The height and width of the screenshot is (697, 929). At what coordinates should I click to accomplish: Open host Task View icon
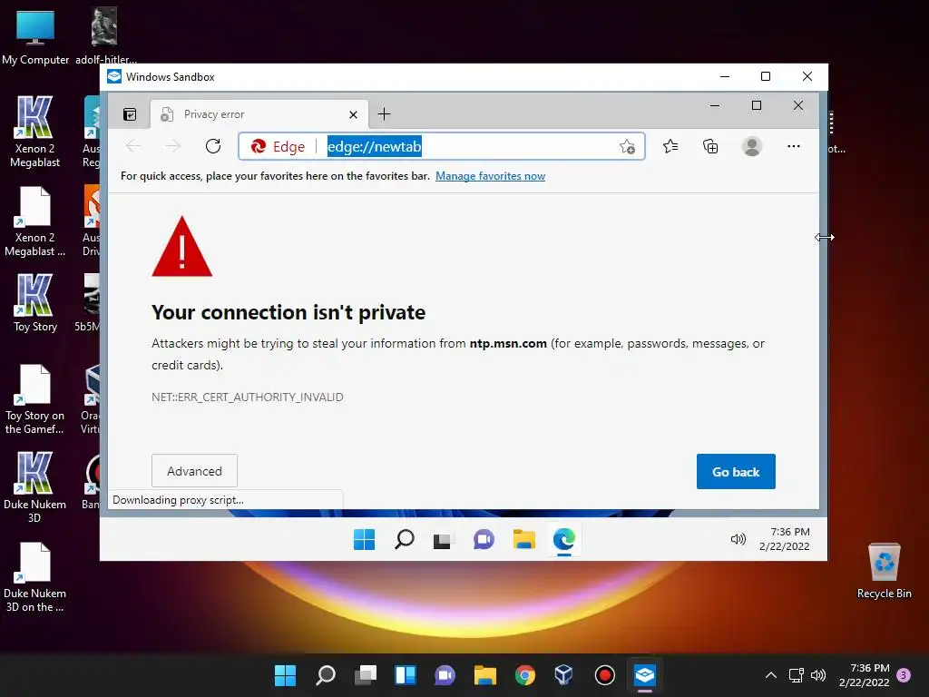[x=366, y=675]
